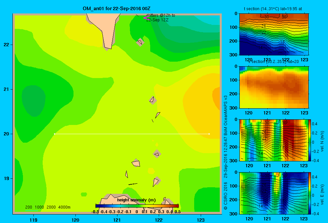Click the island near 121.5°E 19.3°N
The image size is (328, 223).
pyautogui.click(x=136, y=163)
